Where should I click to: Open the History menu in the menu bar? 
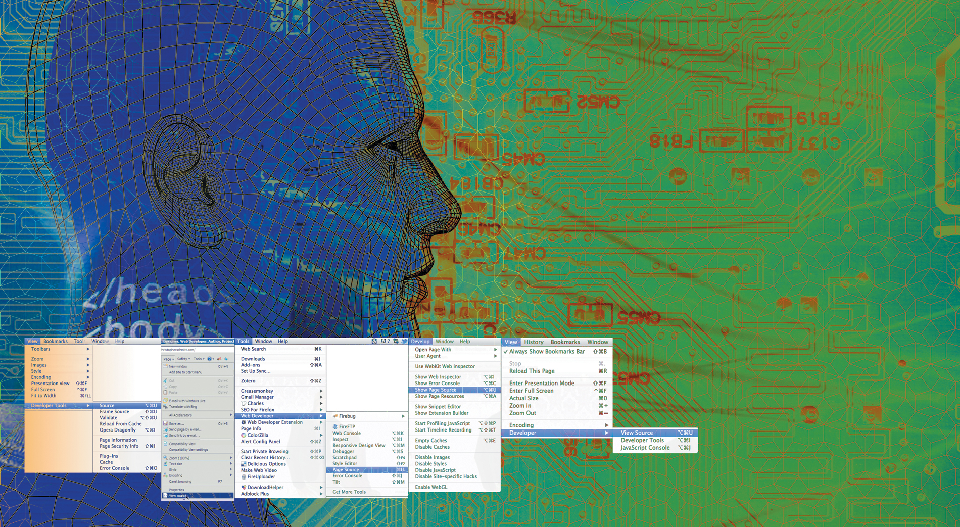pyautogui.click(x=534, y=342)
